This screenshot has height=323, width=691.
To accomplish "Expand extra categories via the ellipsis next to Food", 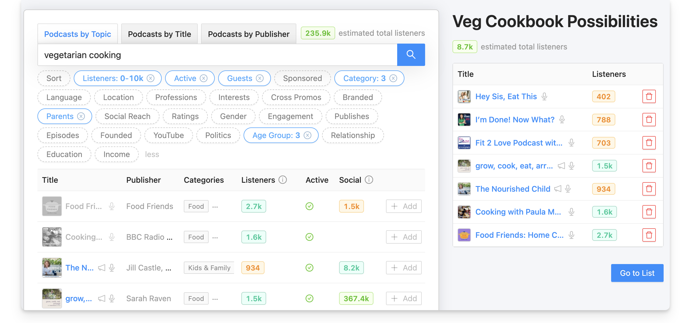I will point(215,207).
